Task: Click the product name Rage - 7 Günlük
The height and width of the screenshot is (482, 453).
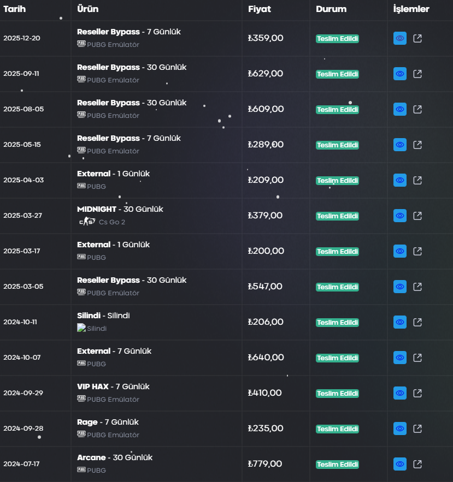Action: tap(108, 422)
